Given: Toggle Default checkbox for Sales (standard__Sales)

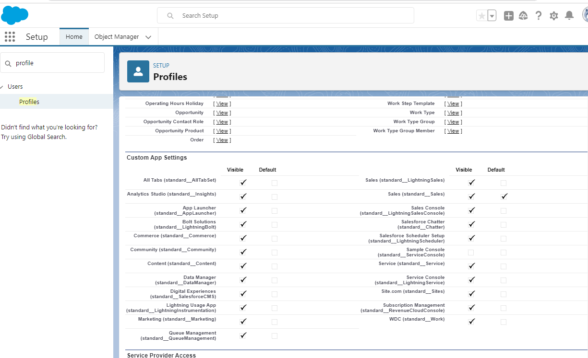Looking at the screenshot, I should [x=504, y=196].
